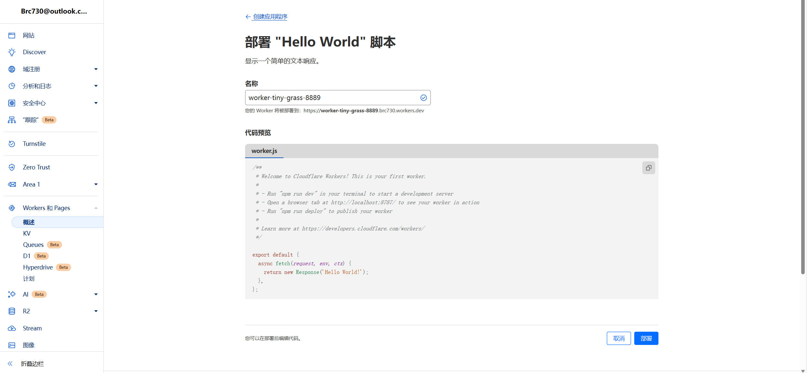Click the Workers 和 Pages diamond icon
This screenshot has width=807, height=373.
tap(12, 208)
